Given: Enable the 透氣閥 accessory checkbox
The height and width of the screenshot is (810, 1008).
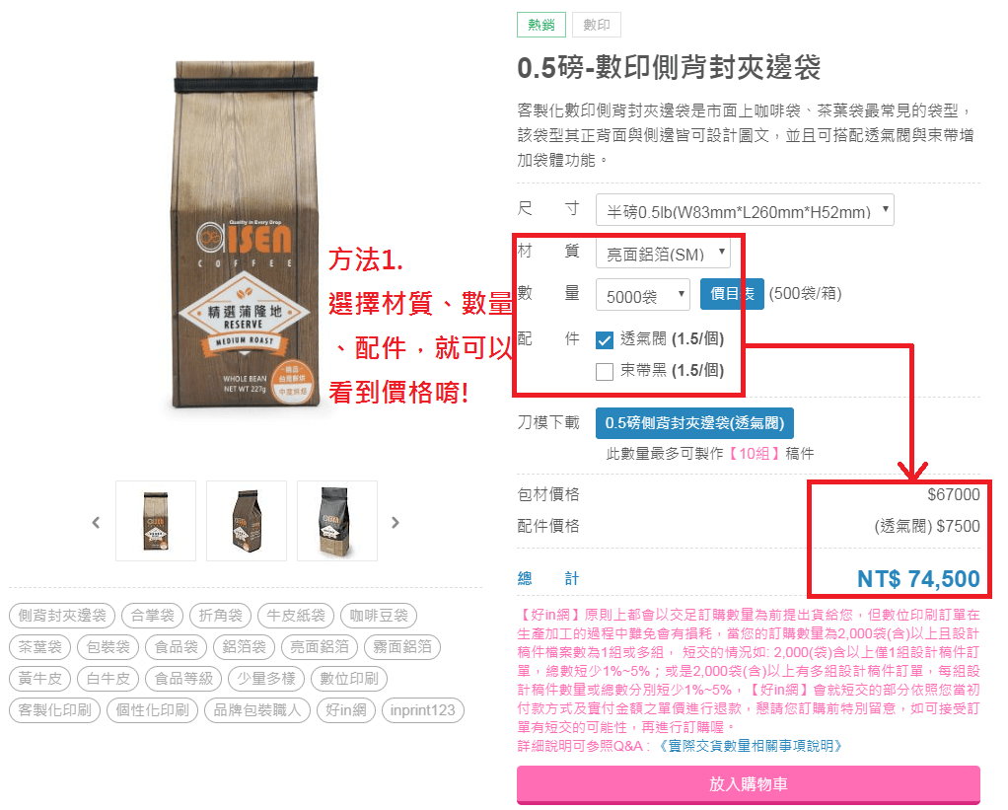Looking at the screenshot, I should [605, 340].
